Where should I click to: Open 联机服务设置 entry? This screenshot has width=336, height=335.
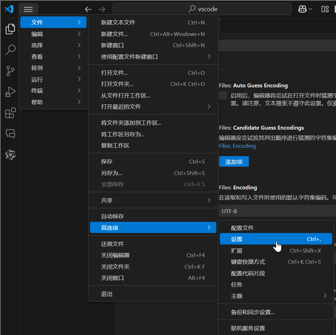276,328
